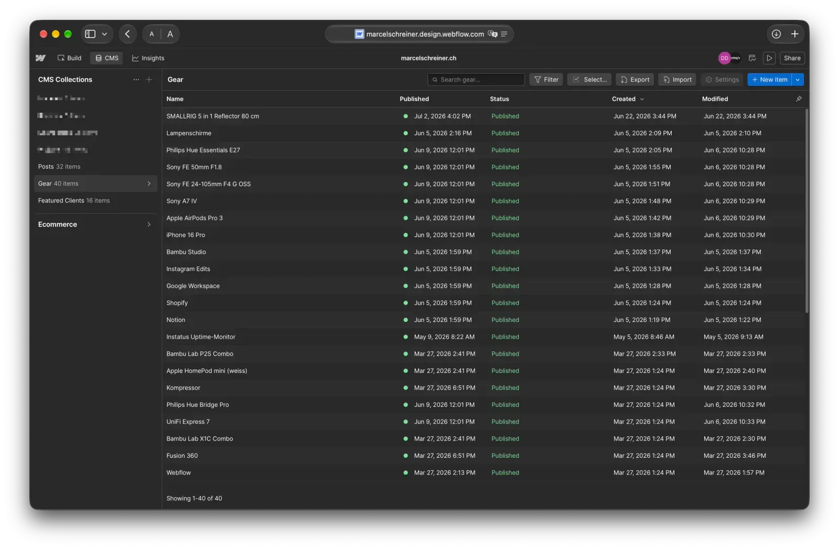Go back with Safari's back arrow
Screen dimensions: 839x549
tap(127, 34)
